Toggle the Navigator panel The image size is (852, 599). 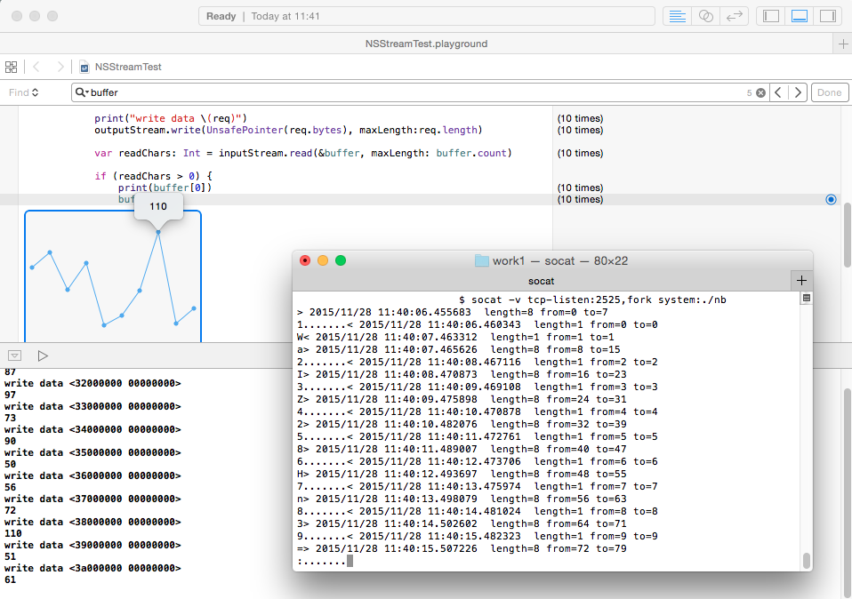pos(771,16)
